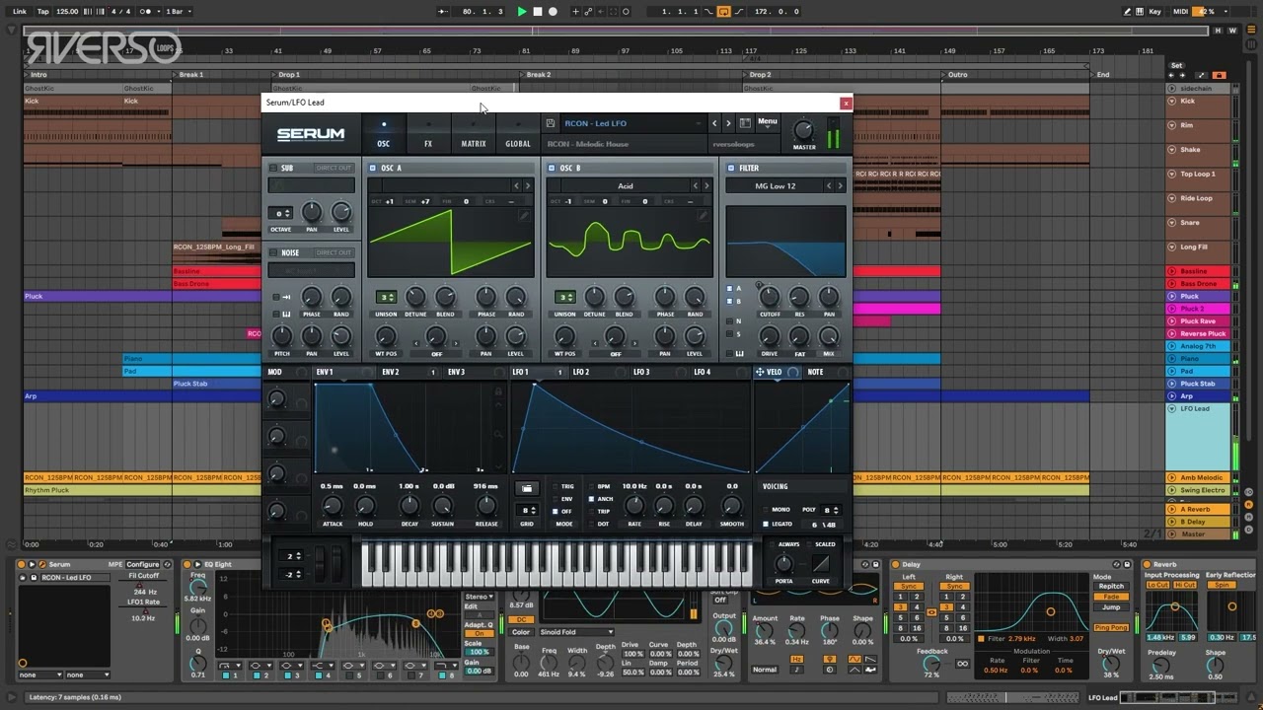Toggle the arrangement Loop switch

point(723,12)
